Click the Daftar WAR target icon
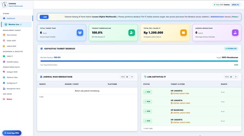This screenshot has height=136, width=244. tap(4, 41)
